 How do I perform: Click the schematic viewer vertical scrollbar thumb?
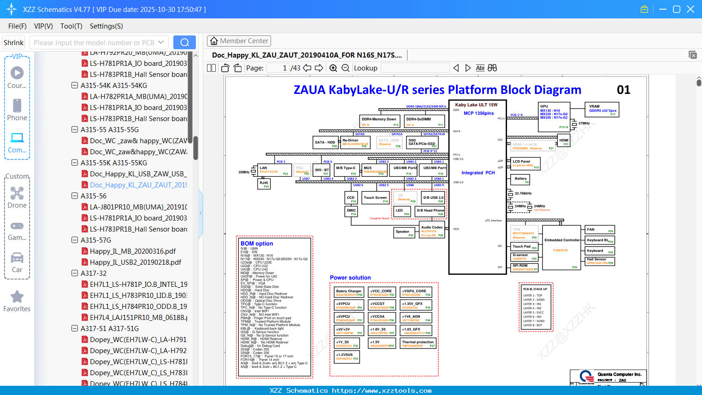(699, 83)
